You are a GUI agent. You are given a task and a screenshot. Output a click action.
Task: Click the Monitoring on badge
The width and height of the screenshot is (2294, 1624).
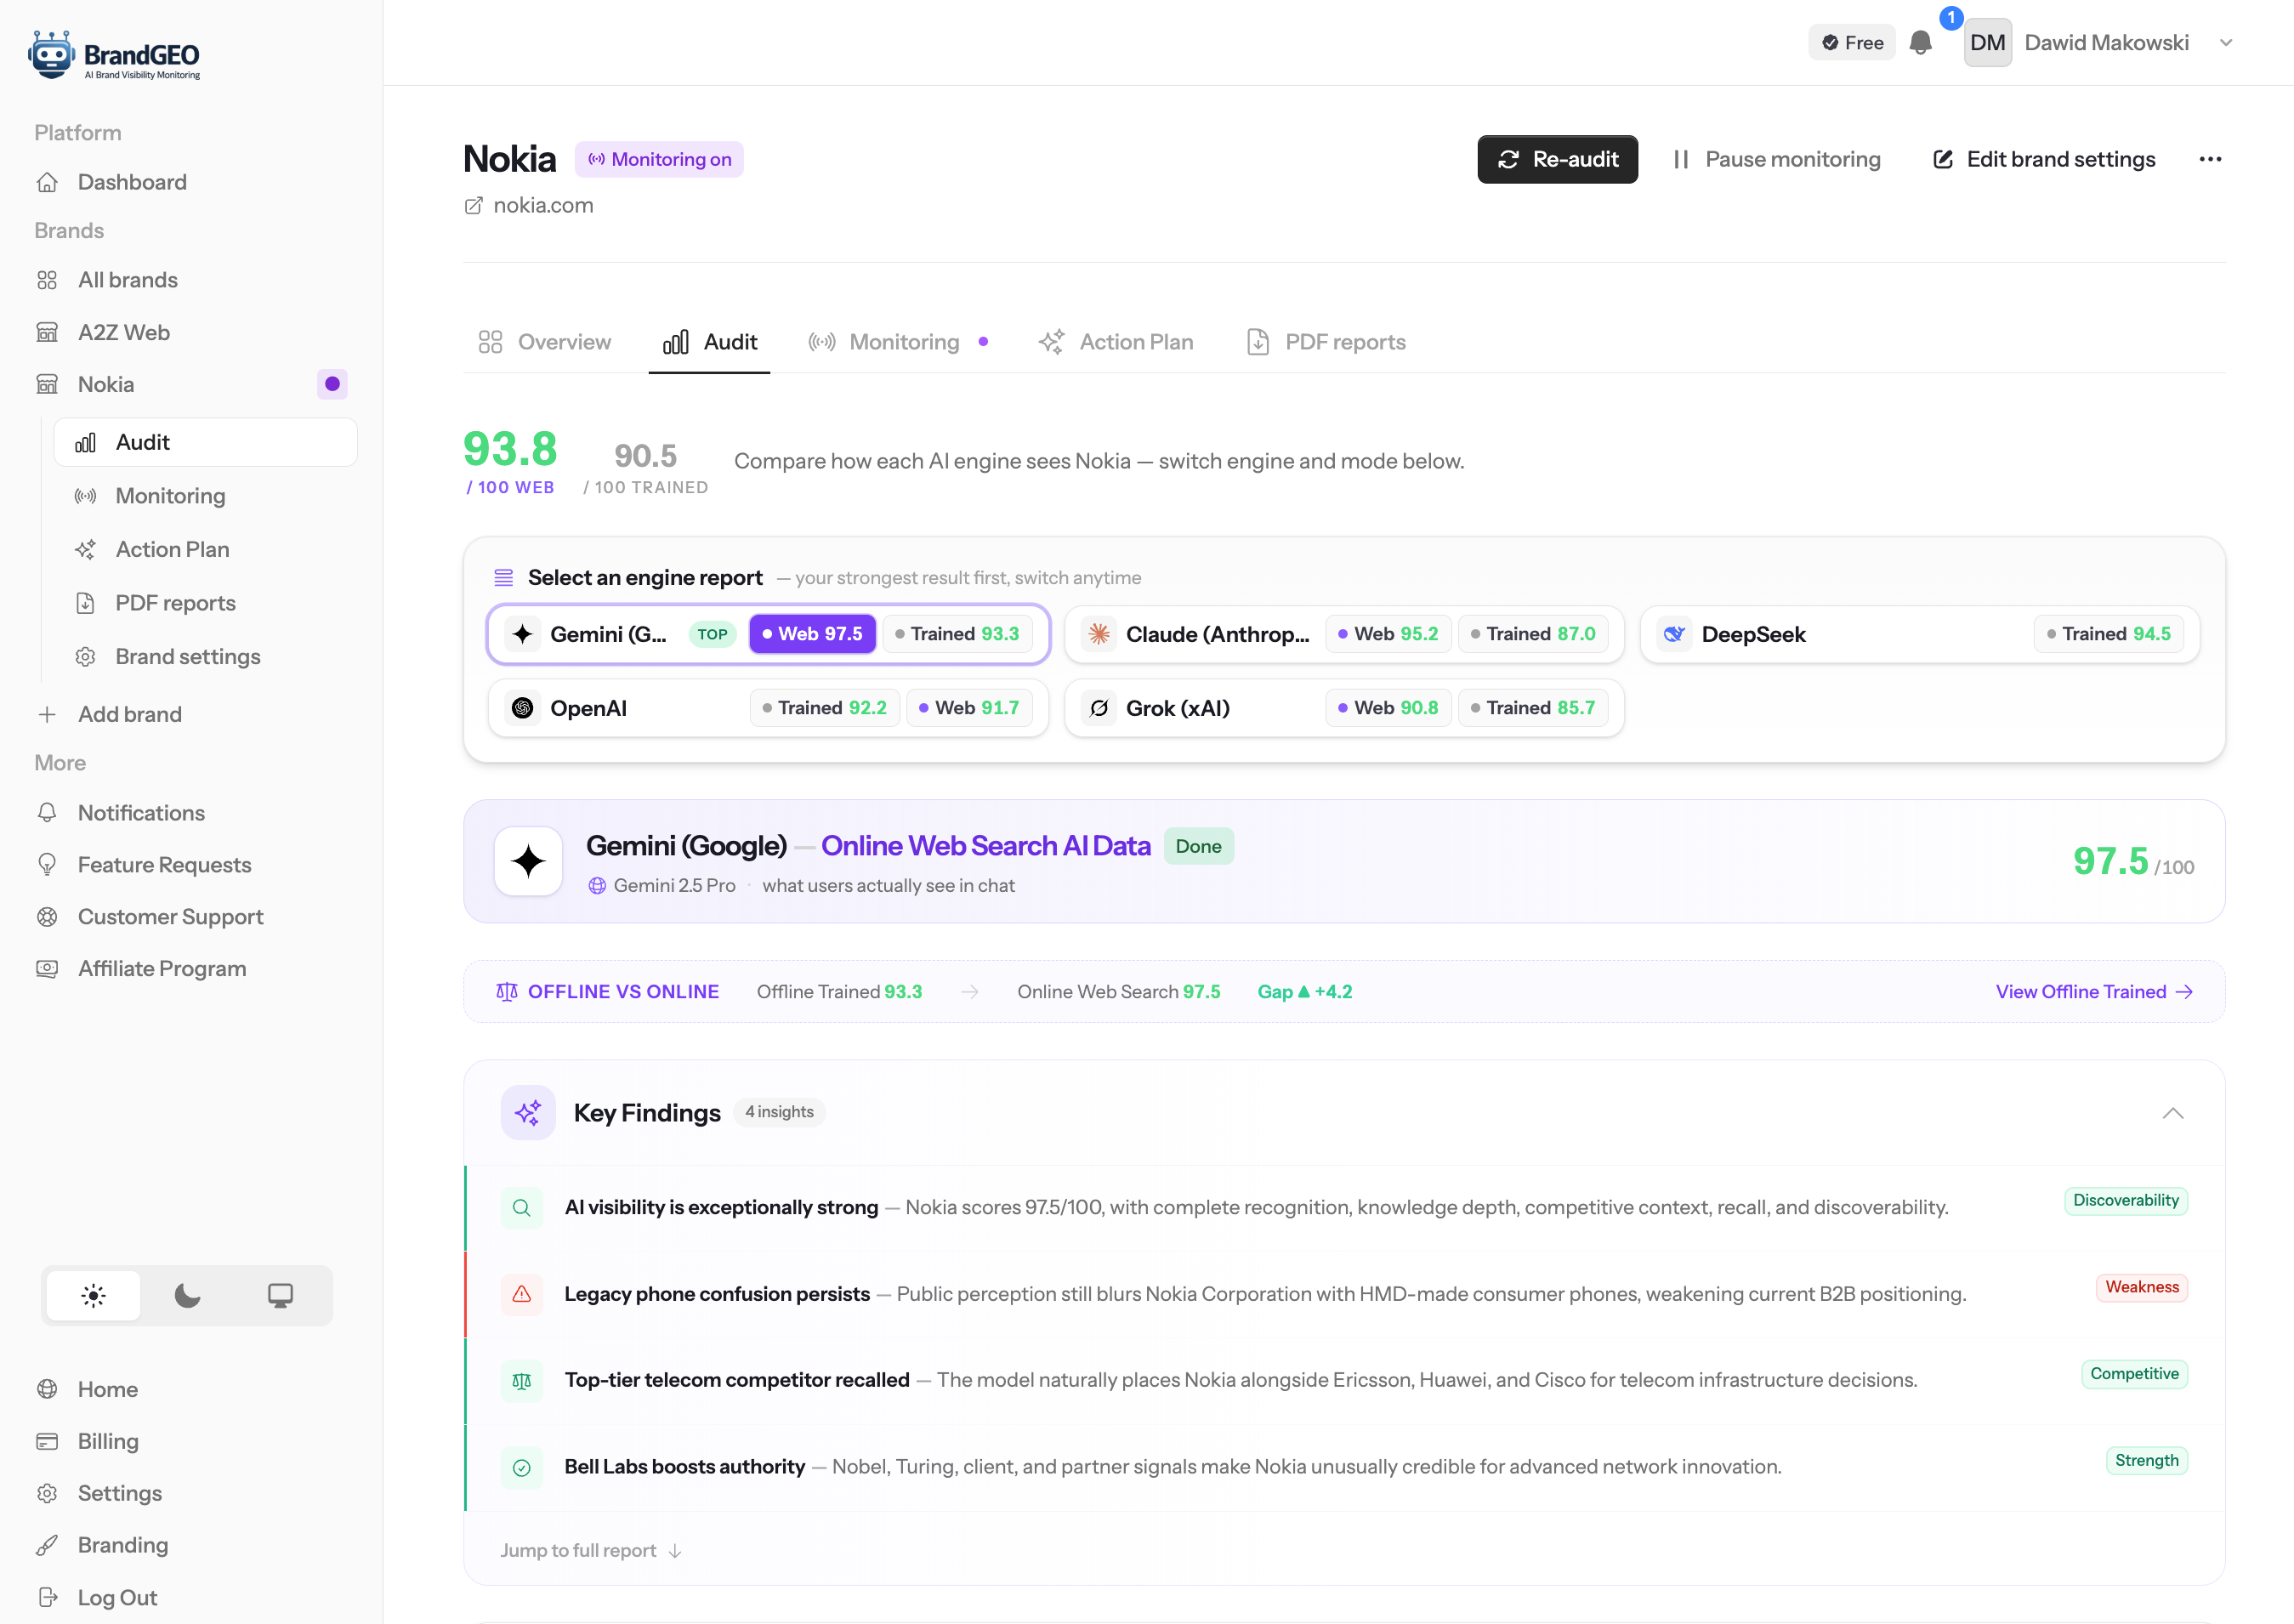tap(659, 159)
